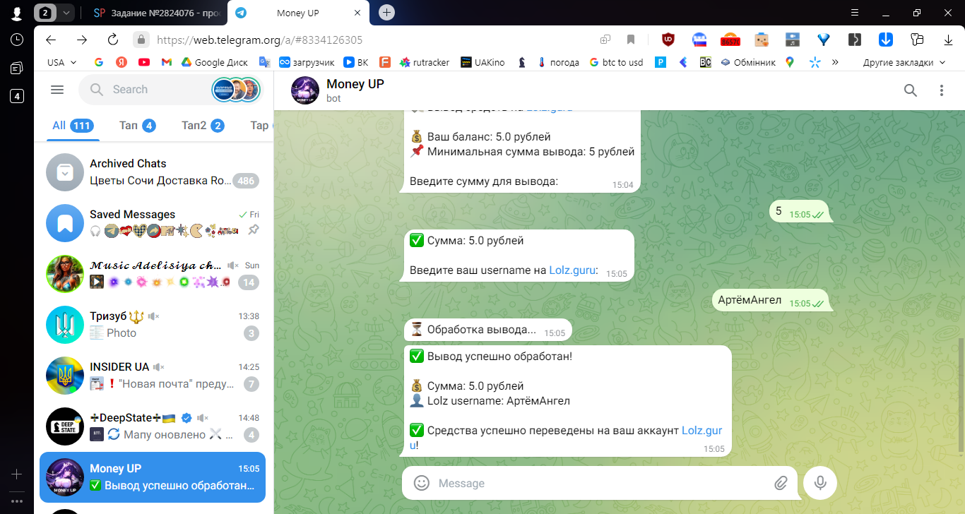Open Money UP chat options menu

pyautogui.click(x=941, y=90)
